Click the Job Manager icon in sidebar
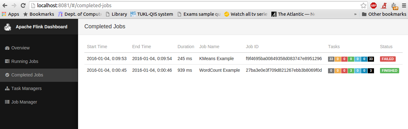 tap(8, 102)
